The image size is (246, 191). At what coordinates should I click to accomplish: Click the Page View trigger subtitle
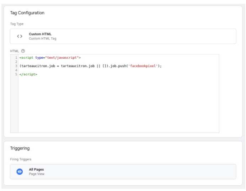click(37, 174)
